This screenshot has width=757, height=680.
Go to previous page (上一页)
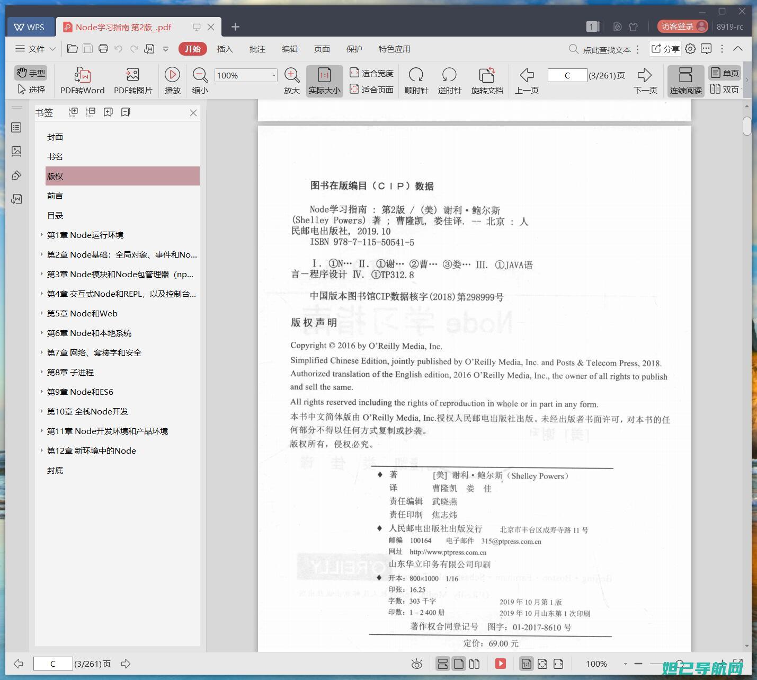click(x=527, y=81)
